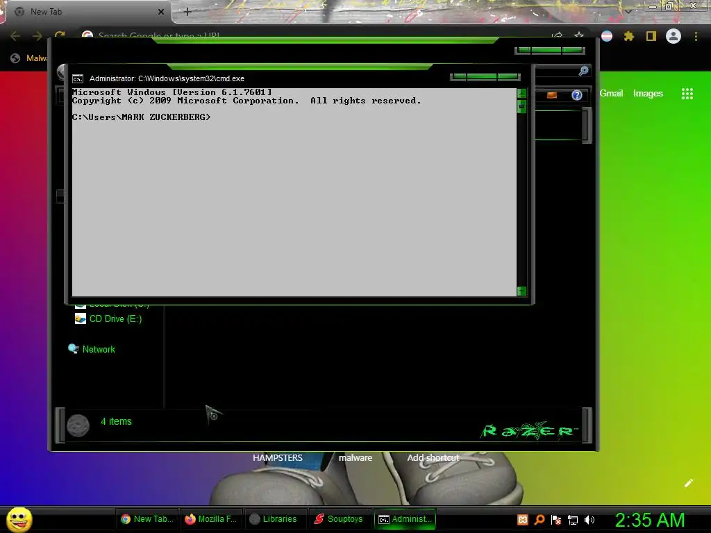Select the Administrator cmd taskbar button
Image resolution: width=711 pixels, height=533 pixels.
[x=405, y=519]
